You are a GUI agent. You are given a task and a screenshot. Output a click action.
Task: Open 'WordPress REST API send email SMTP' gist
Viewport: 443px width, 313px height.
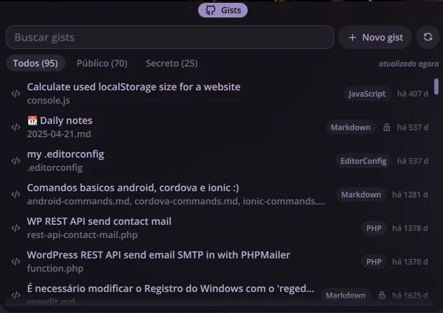tap(158, 255)
